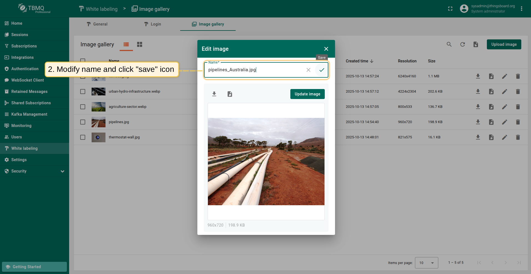Toggle fullscreen mode icon in header
This screenshot has height=274, width=531.
[450, 9]
